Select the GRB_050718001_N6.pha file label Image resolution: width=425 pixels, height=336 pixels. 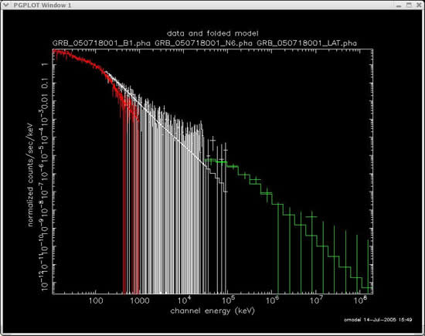point(203,43)
